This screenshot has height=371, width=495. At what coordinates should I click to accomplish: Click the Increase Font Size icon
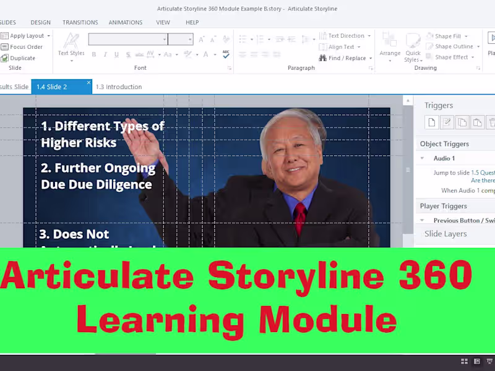pyautogui.click(x=202, y=40)
